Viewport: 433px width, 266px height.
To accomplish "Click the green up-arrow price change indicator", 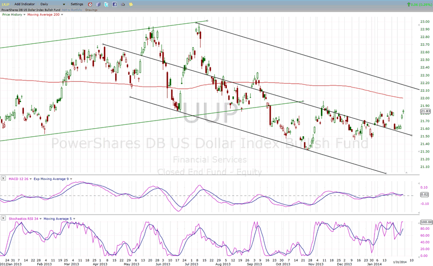I will [x=409, y=4].
